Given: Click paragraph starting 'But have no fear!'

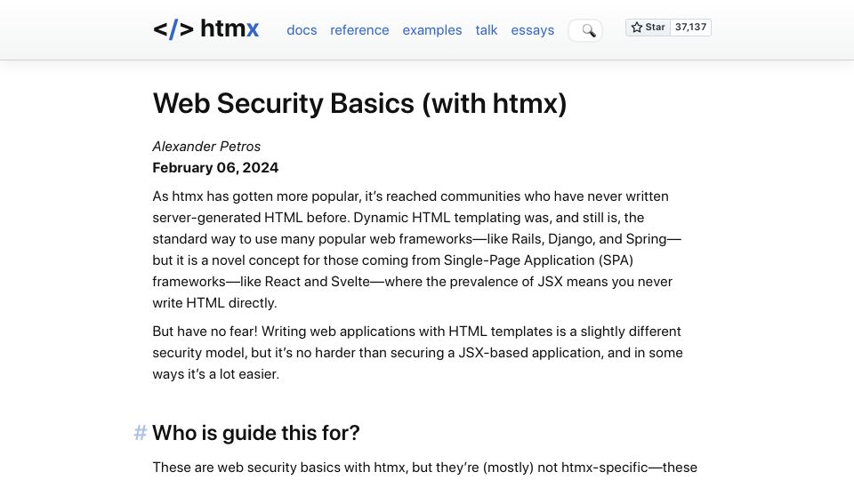Looking at the screenshot, I should (418, 353).
